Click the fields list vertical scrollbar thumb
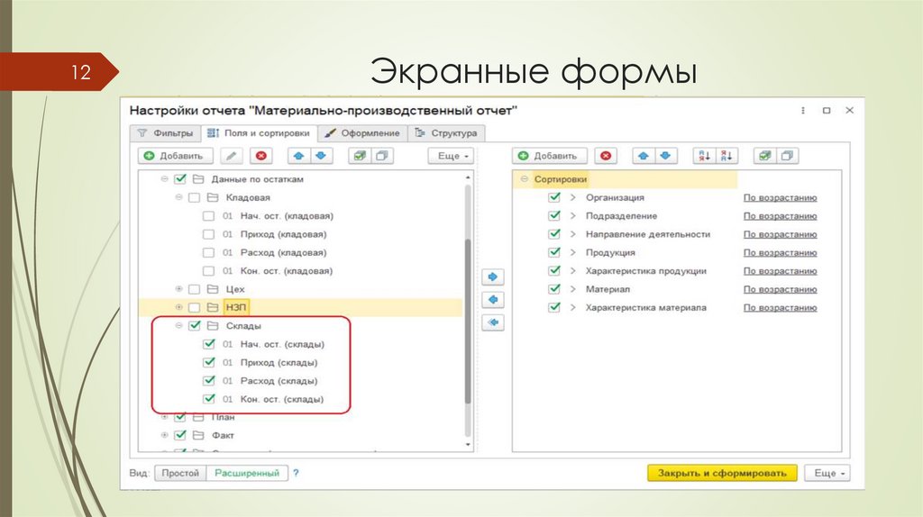This screenshot has height=517, width=923. [x=468, y=321]
